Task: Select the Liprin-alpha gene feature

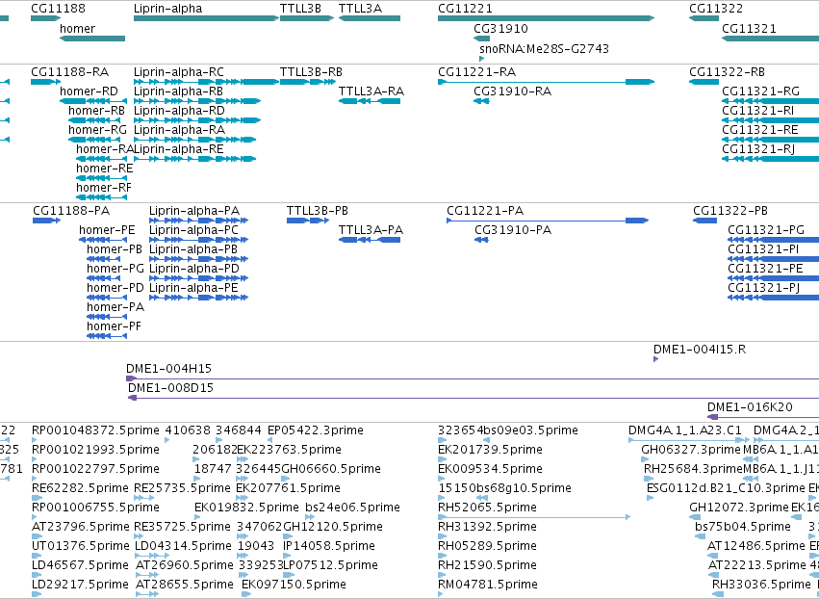Action: pos(206,18)
